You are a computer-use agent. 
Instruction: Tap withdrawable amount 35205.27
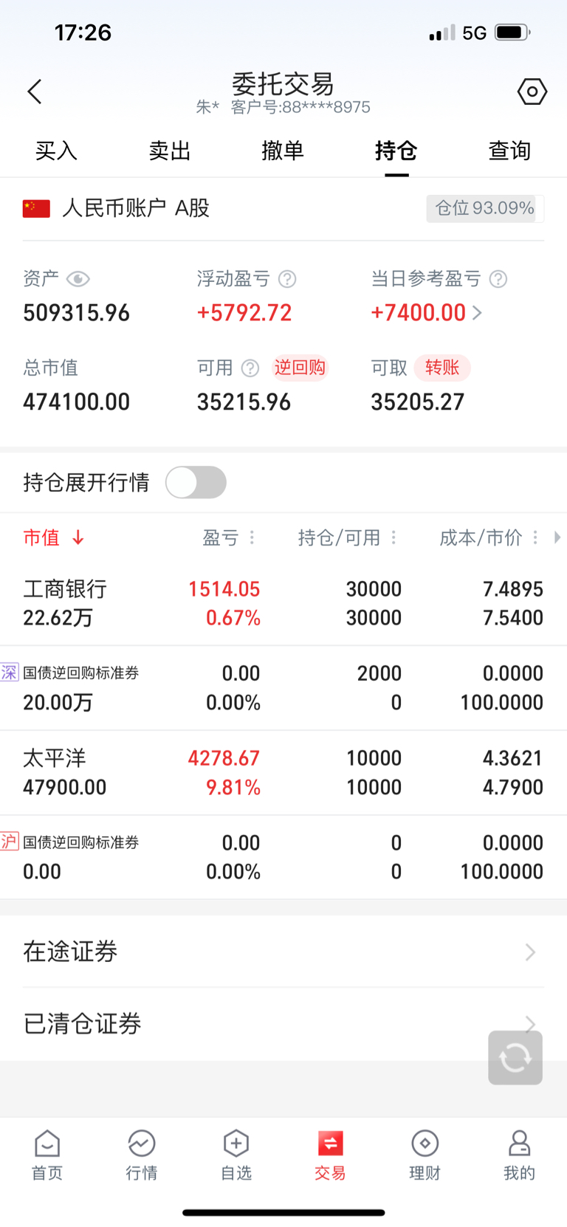pos(417,402)
